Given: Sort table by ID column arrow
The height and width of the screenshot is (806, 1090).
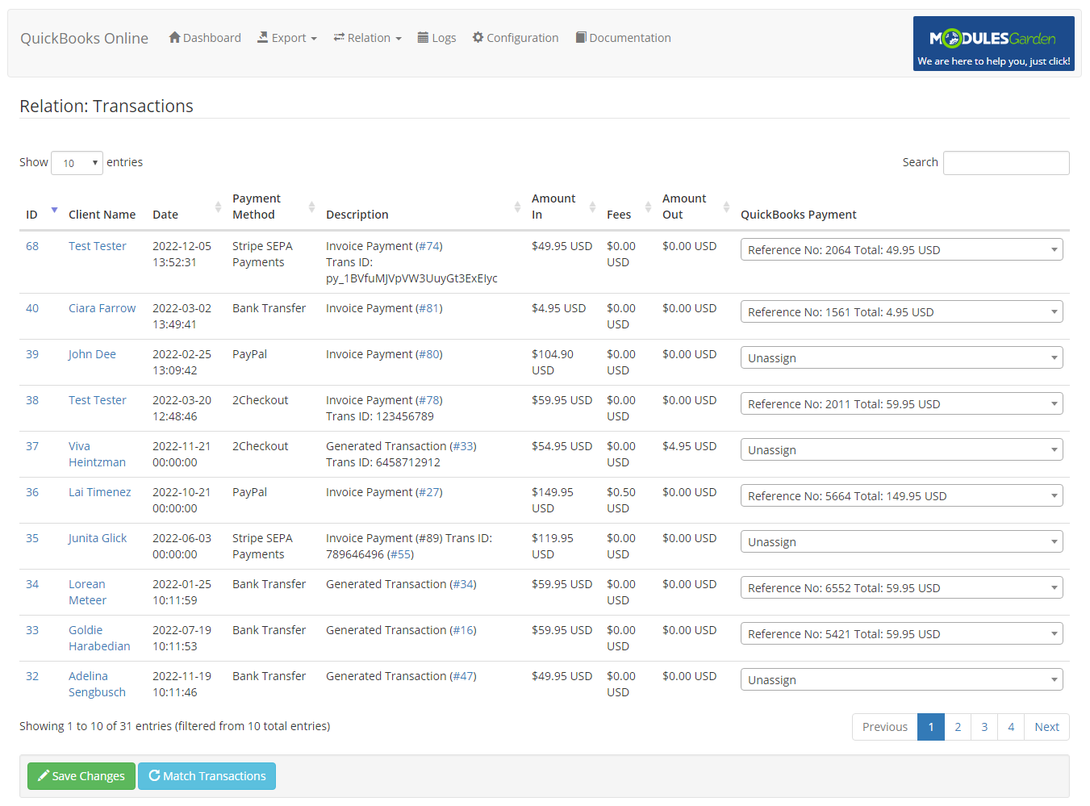Looking at the screenshot, I should coord(54,211).
